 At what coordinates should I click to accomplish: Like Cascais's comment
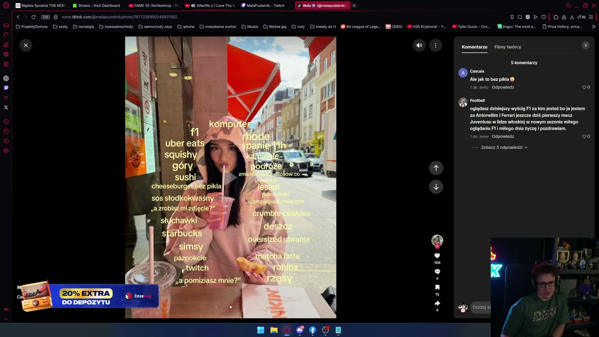(x=584, y=87)
